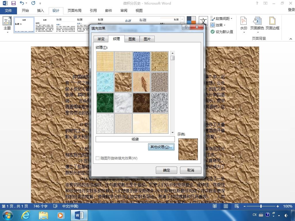
Task: Open the undo history dropdown arrow
Action: point(26,3)
